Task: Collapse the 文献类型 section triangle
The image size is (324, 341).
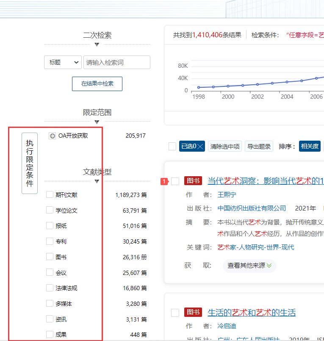Action: [x=97, y=181]
